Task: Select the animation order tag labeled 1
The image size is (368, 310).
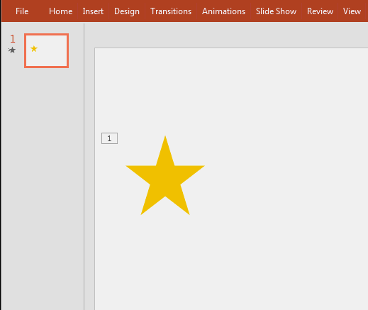Action: pyautogui.click(x=109, y=138)
